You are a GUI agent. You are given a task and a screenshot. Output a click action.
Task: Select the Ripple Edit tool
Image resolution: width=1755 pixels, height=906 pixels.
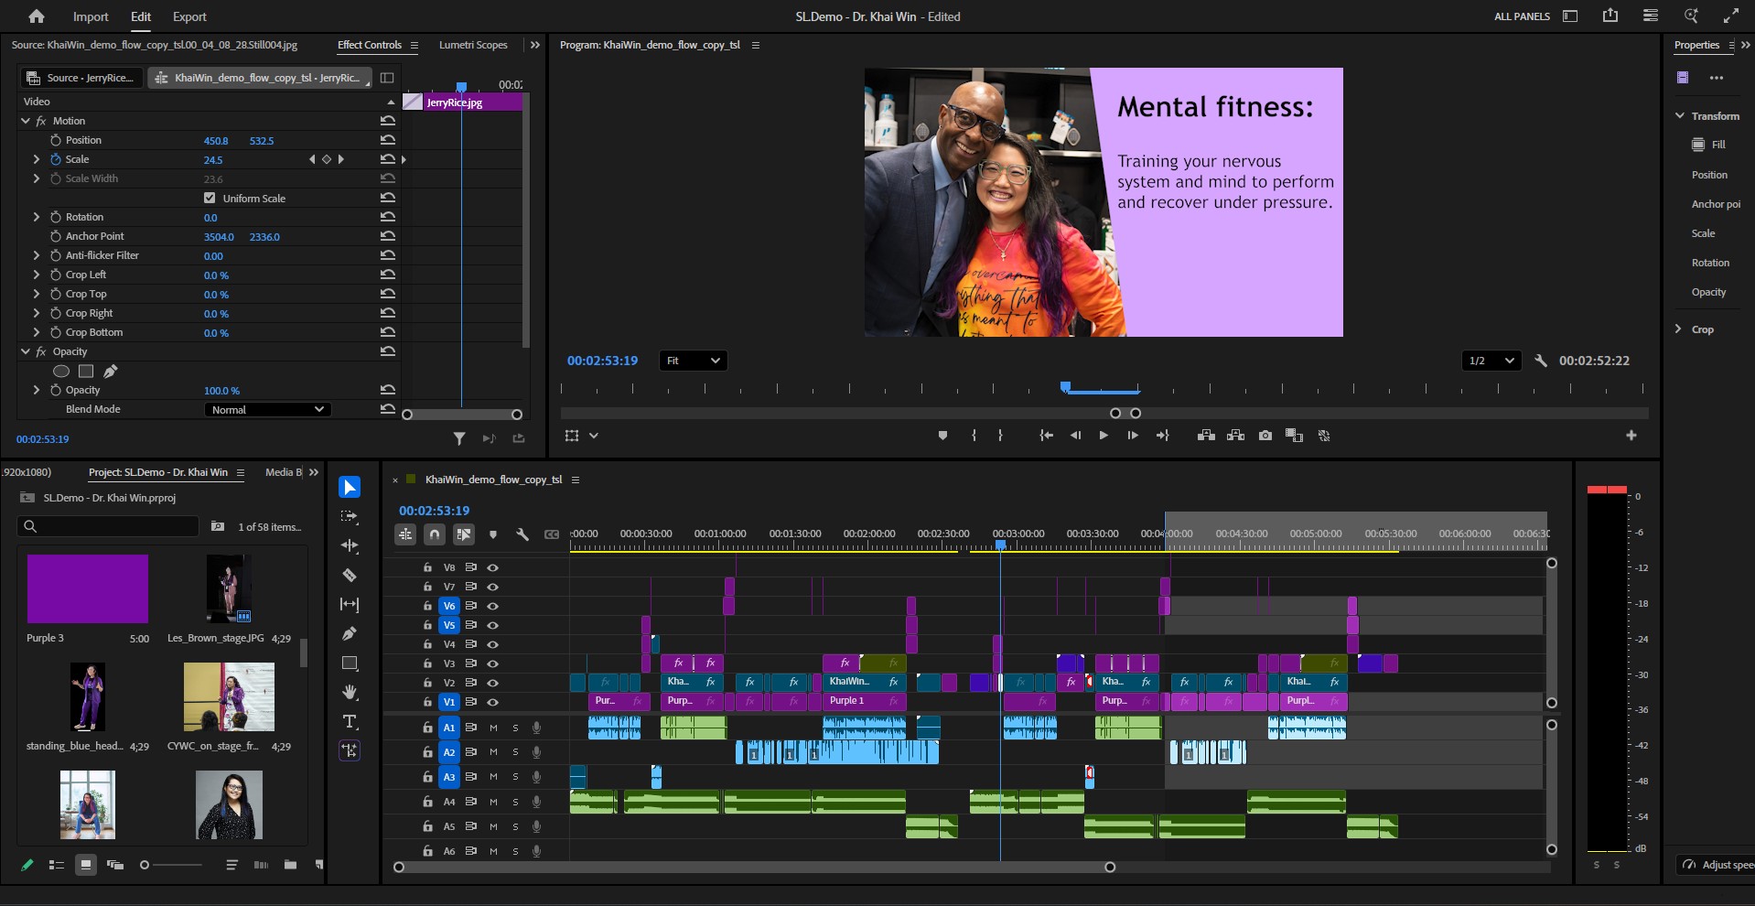point(350,545)
